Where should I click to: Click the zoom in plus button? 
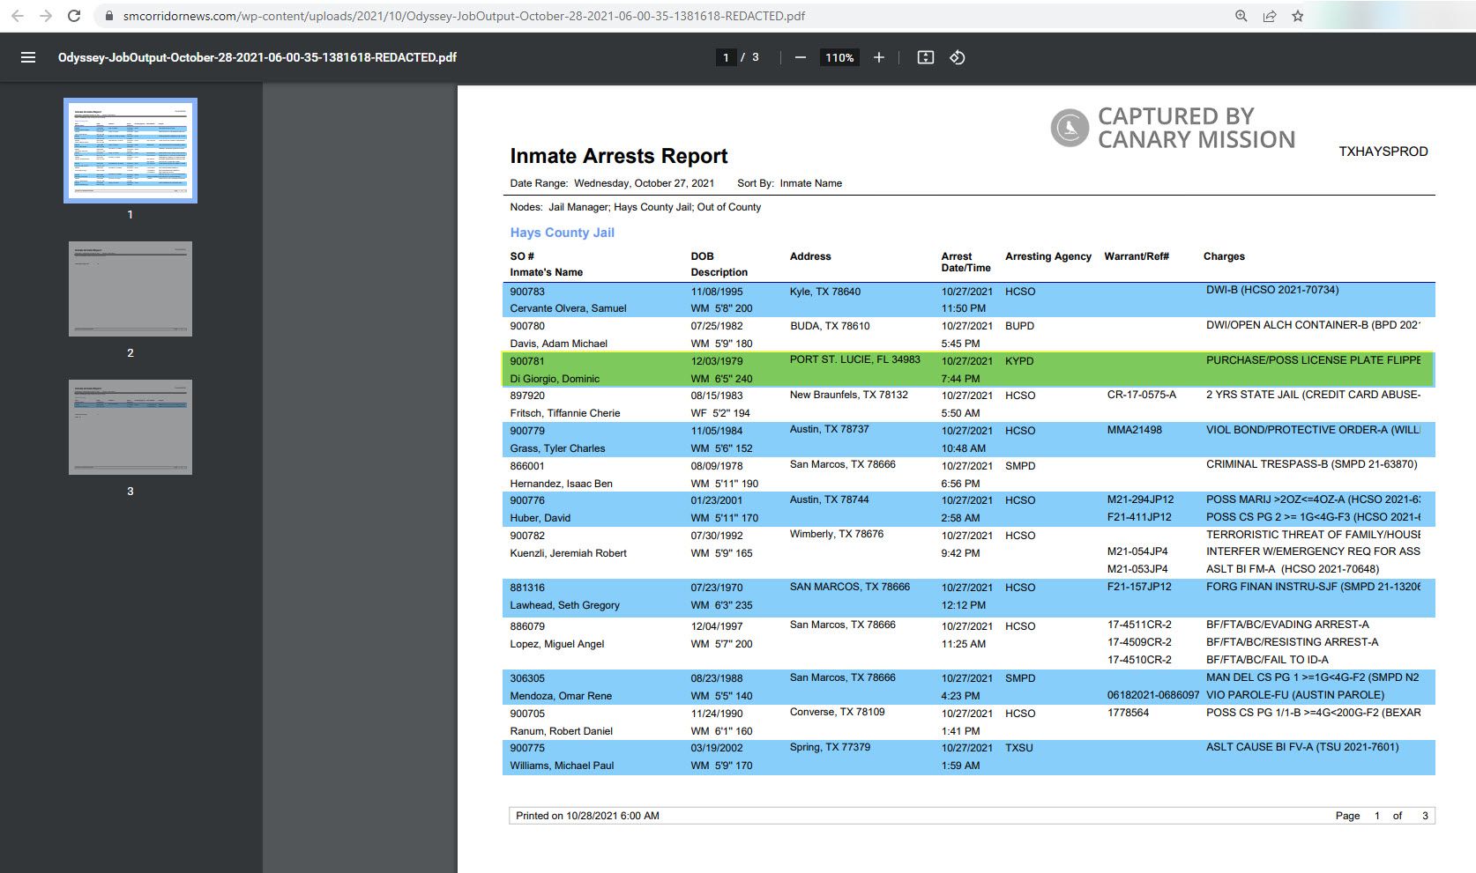pos(879,57)
